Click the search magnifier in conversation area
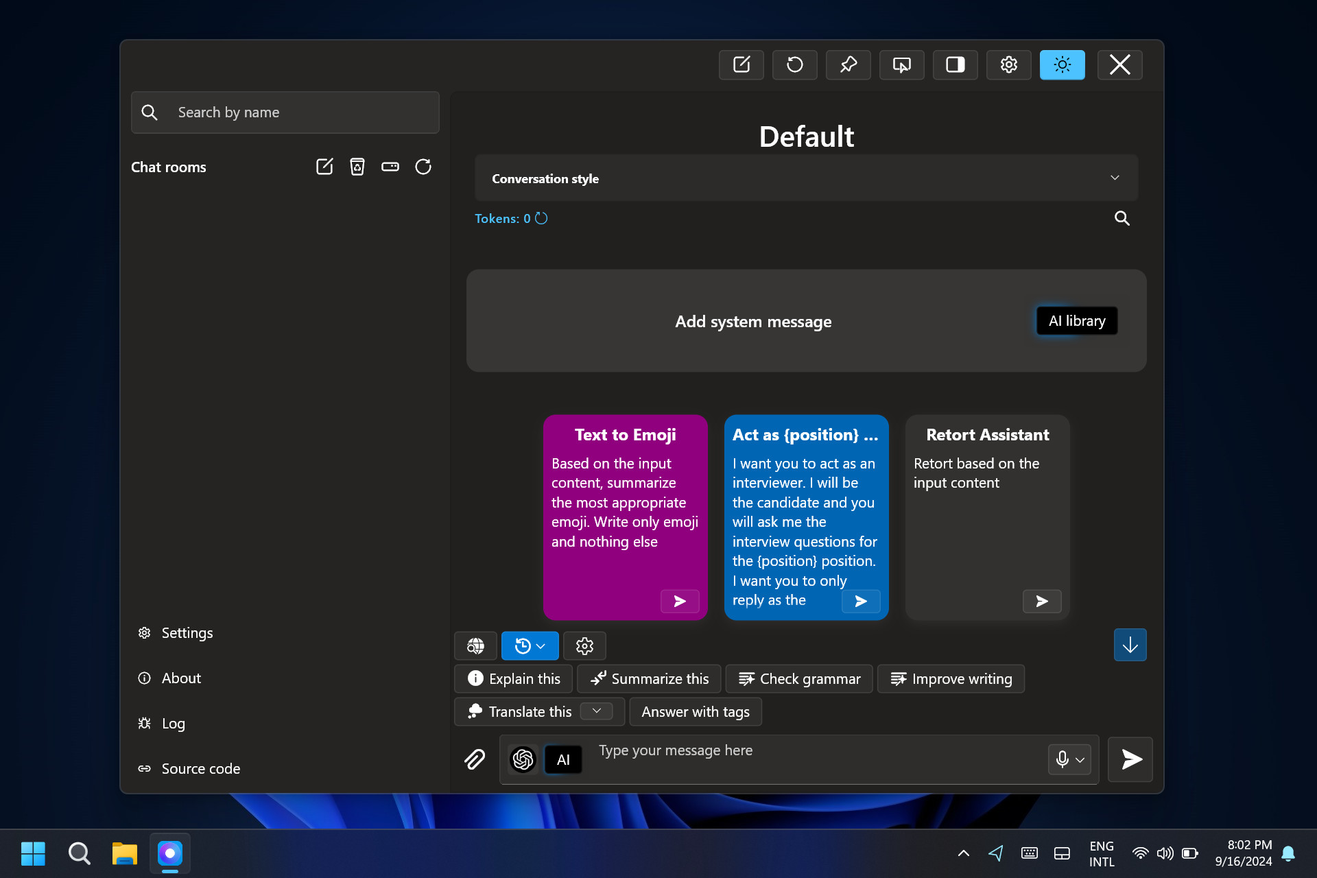This screenshot has width=1317, height=878. click(1122, 218)
